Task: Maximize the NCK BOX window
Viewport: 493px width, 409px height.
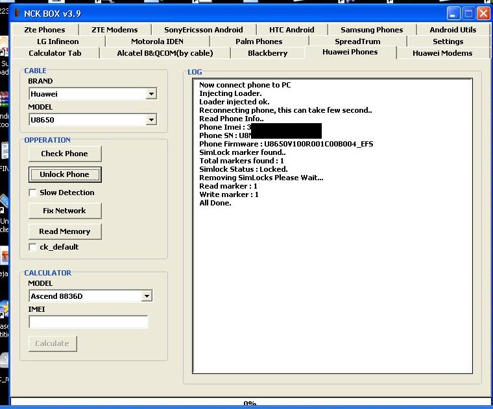Action: click(x=469, y=13)
